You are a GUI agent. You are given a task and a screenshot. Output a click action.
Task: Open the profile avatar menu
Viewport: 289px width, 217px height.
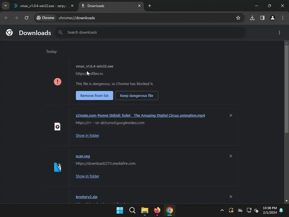(273, 18)
